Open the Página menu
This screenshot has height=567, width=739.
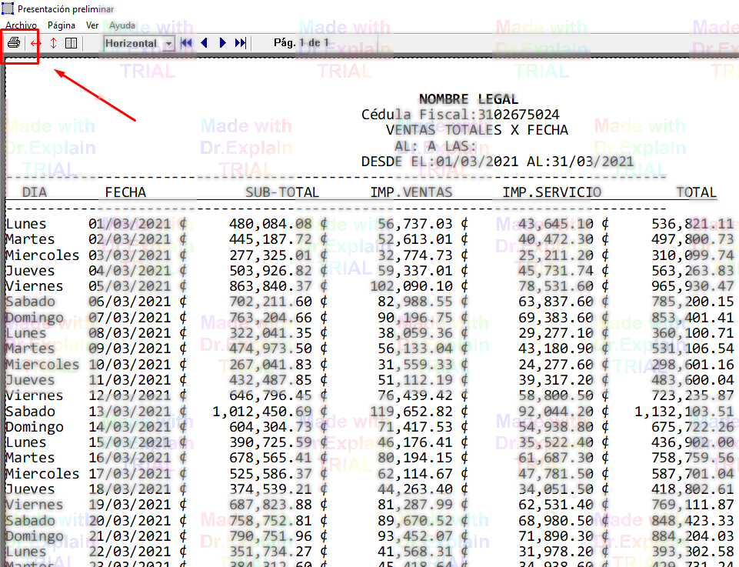62,25
